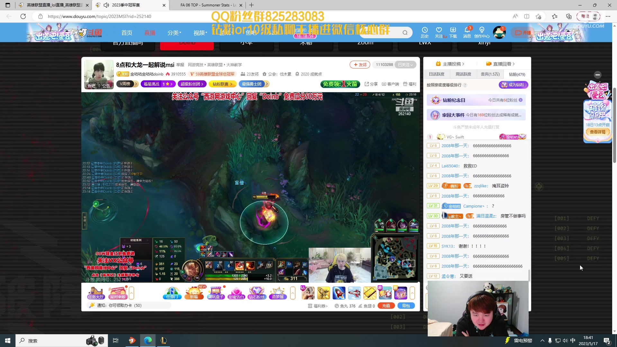The image size is (617, 347).
Task: Open the 分类 category menu
Action: click(x=174, y=33)
